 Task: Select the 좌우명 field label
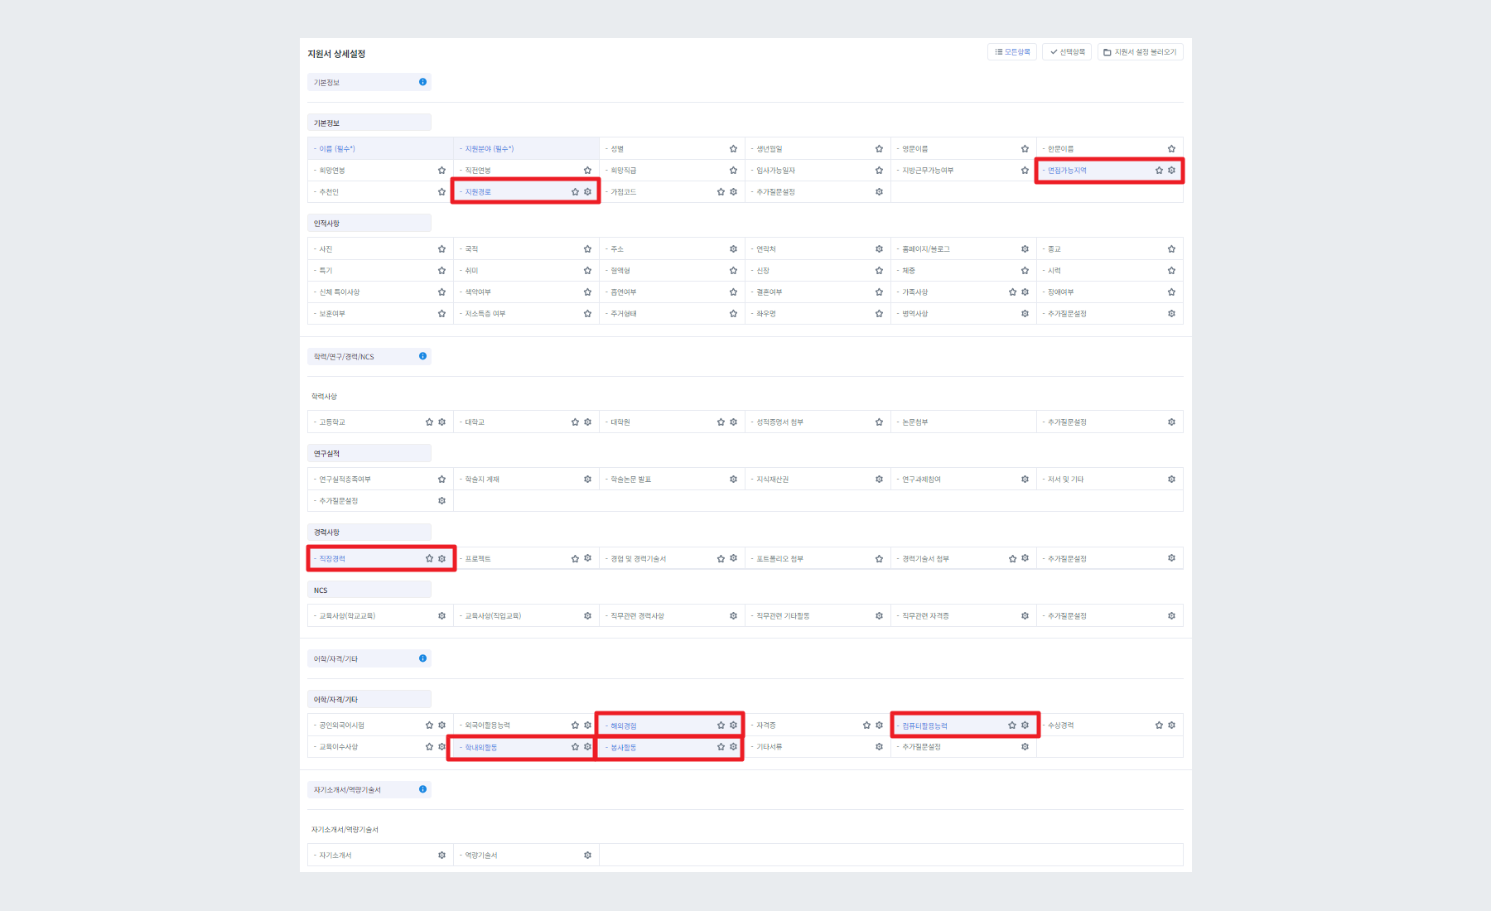[766, 314]
